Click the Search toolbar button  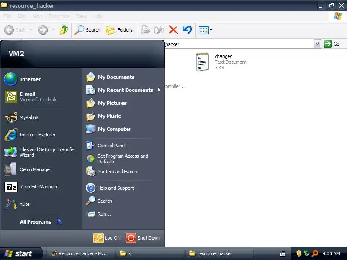(87, 30)
